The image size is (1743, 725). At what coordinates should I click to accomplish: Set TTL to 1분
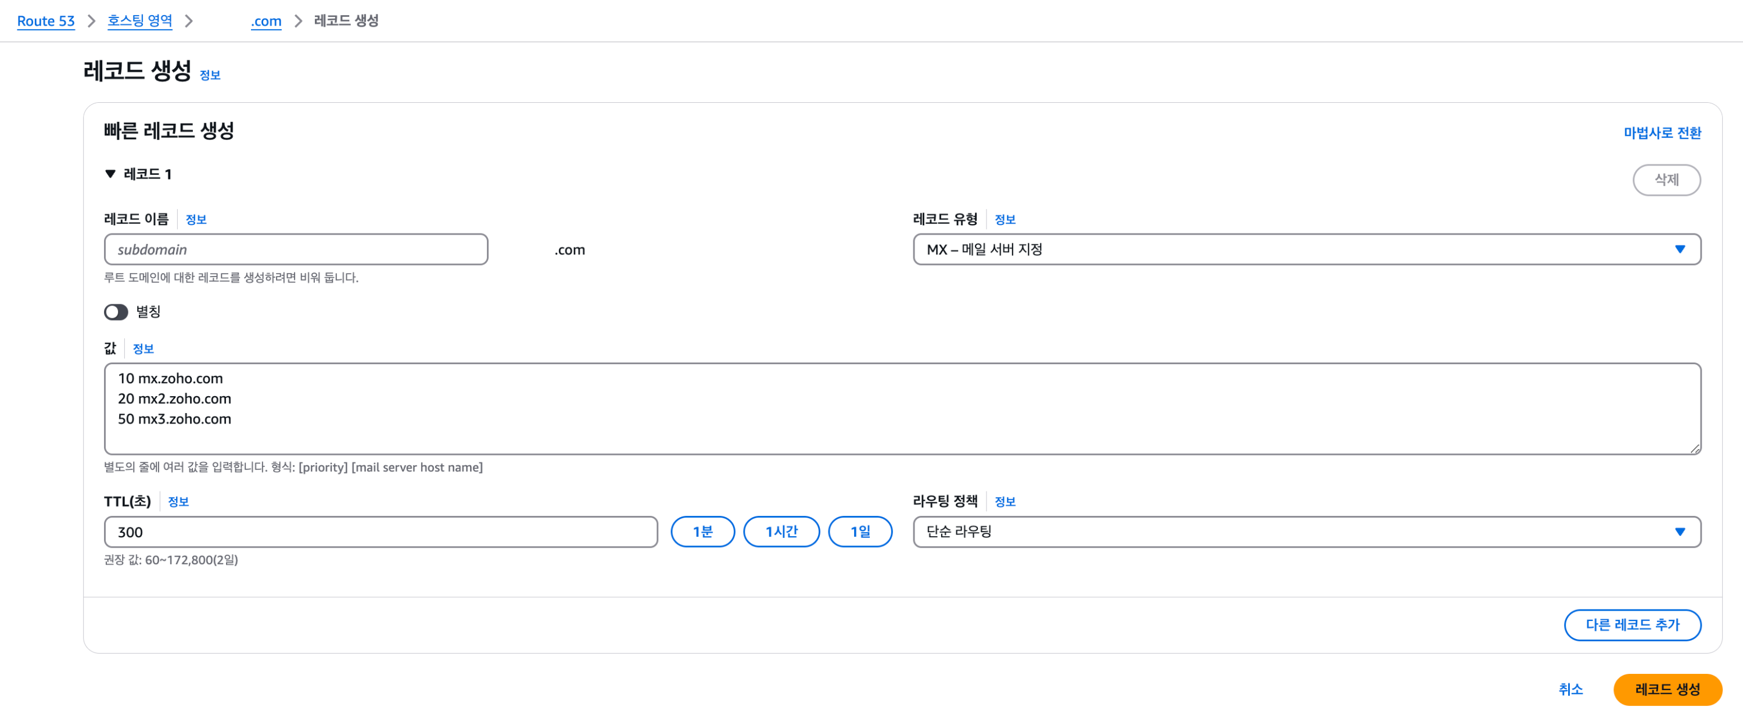[x=702, y=532]
